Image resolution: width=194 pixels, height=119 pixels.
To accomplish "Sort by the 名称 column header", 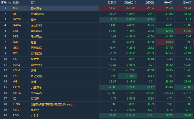I will 33,3.
